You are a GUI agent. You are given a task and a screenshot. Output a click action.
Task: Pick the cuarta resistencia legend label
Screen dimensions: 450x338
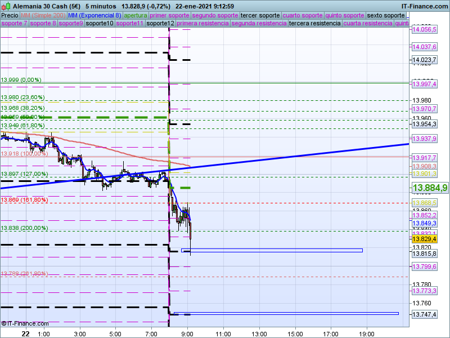tap(368, 23)
